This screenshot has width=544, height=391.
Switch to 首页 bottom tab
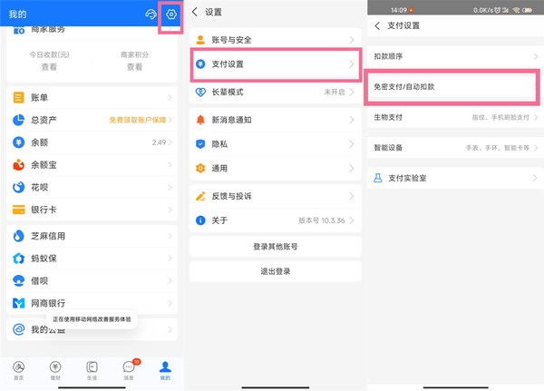coord(18,370)
